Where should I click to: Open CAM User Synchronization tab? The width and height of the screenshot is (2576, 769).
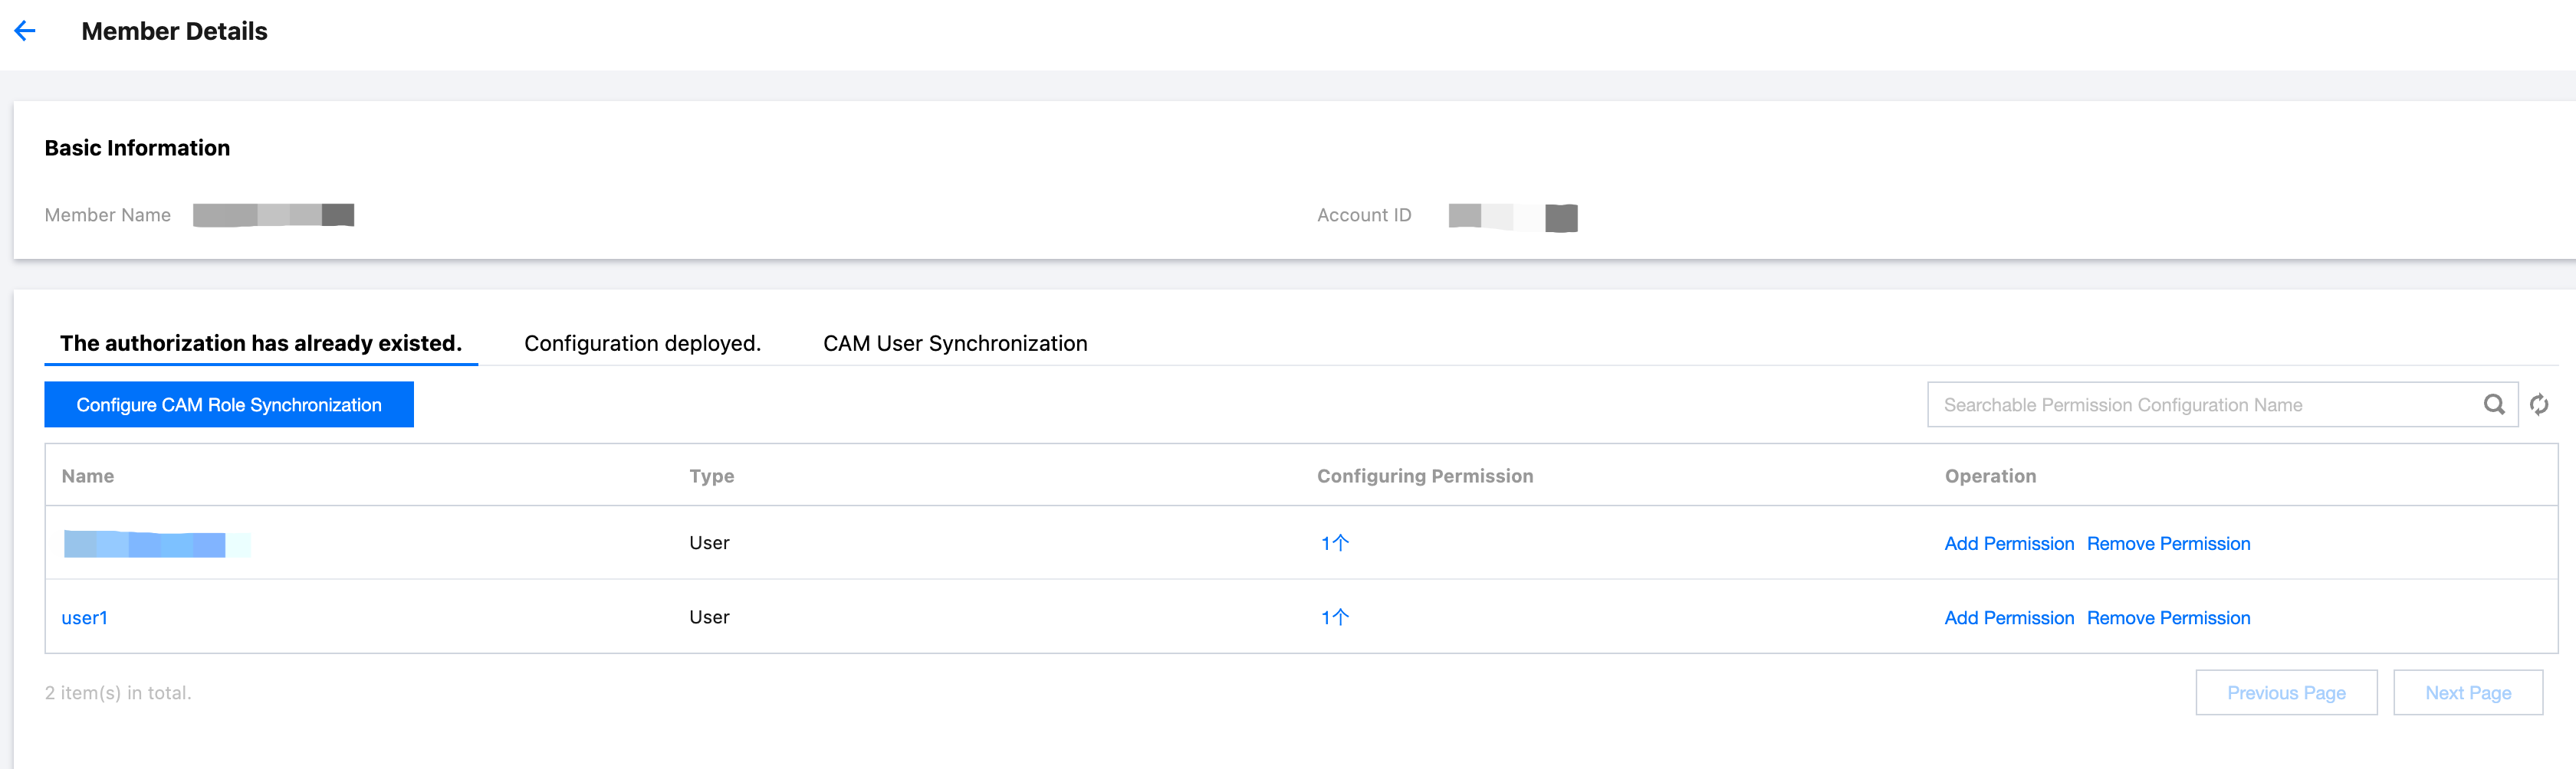coord(954,344)
